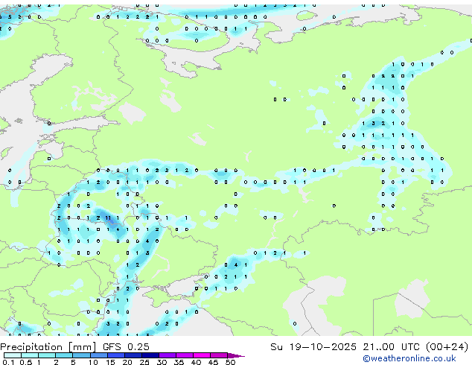The height and width of the screenshot is (365, 472).
Task: Click the '21..00 UTC' time text
Action: click(x=391, y=347)
